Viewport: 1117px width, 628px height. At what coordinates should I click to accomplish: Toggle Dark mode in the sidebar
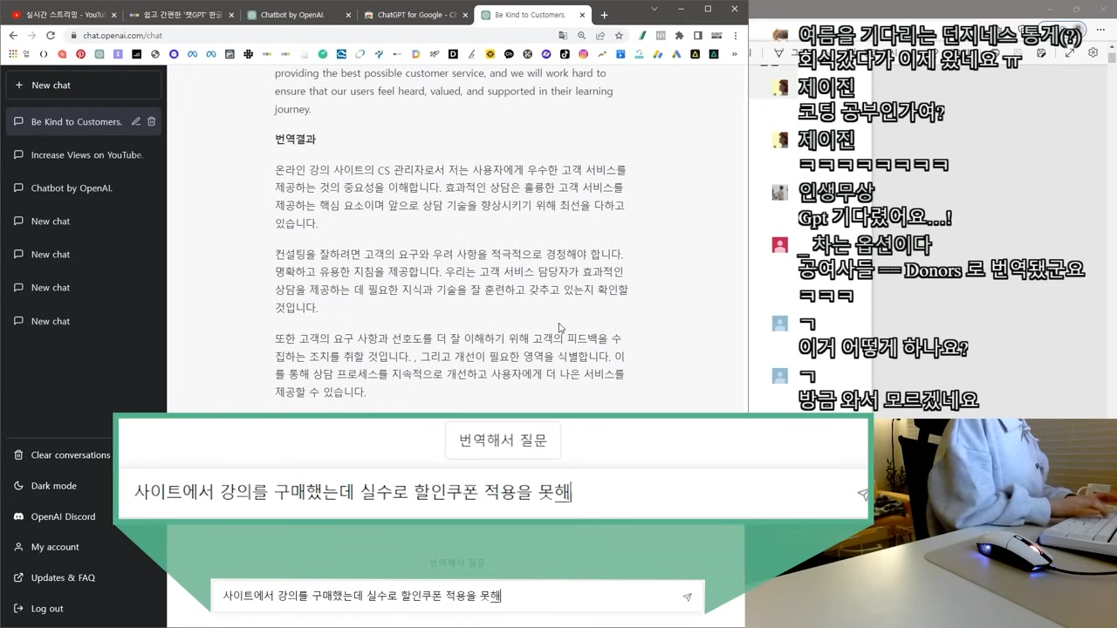coord(55,486)
